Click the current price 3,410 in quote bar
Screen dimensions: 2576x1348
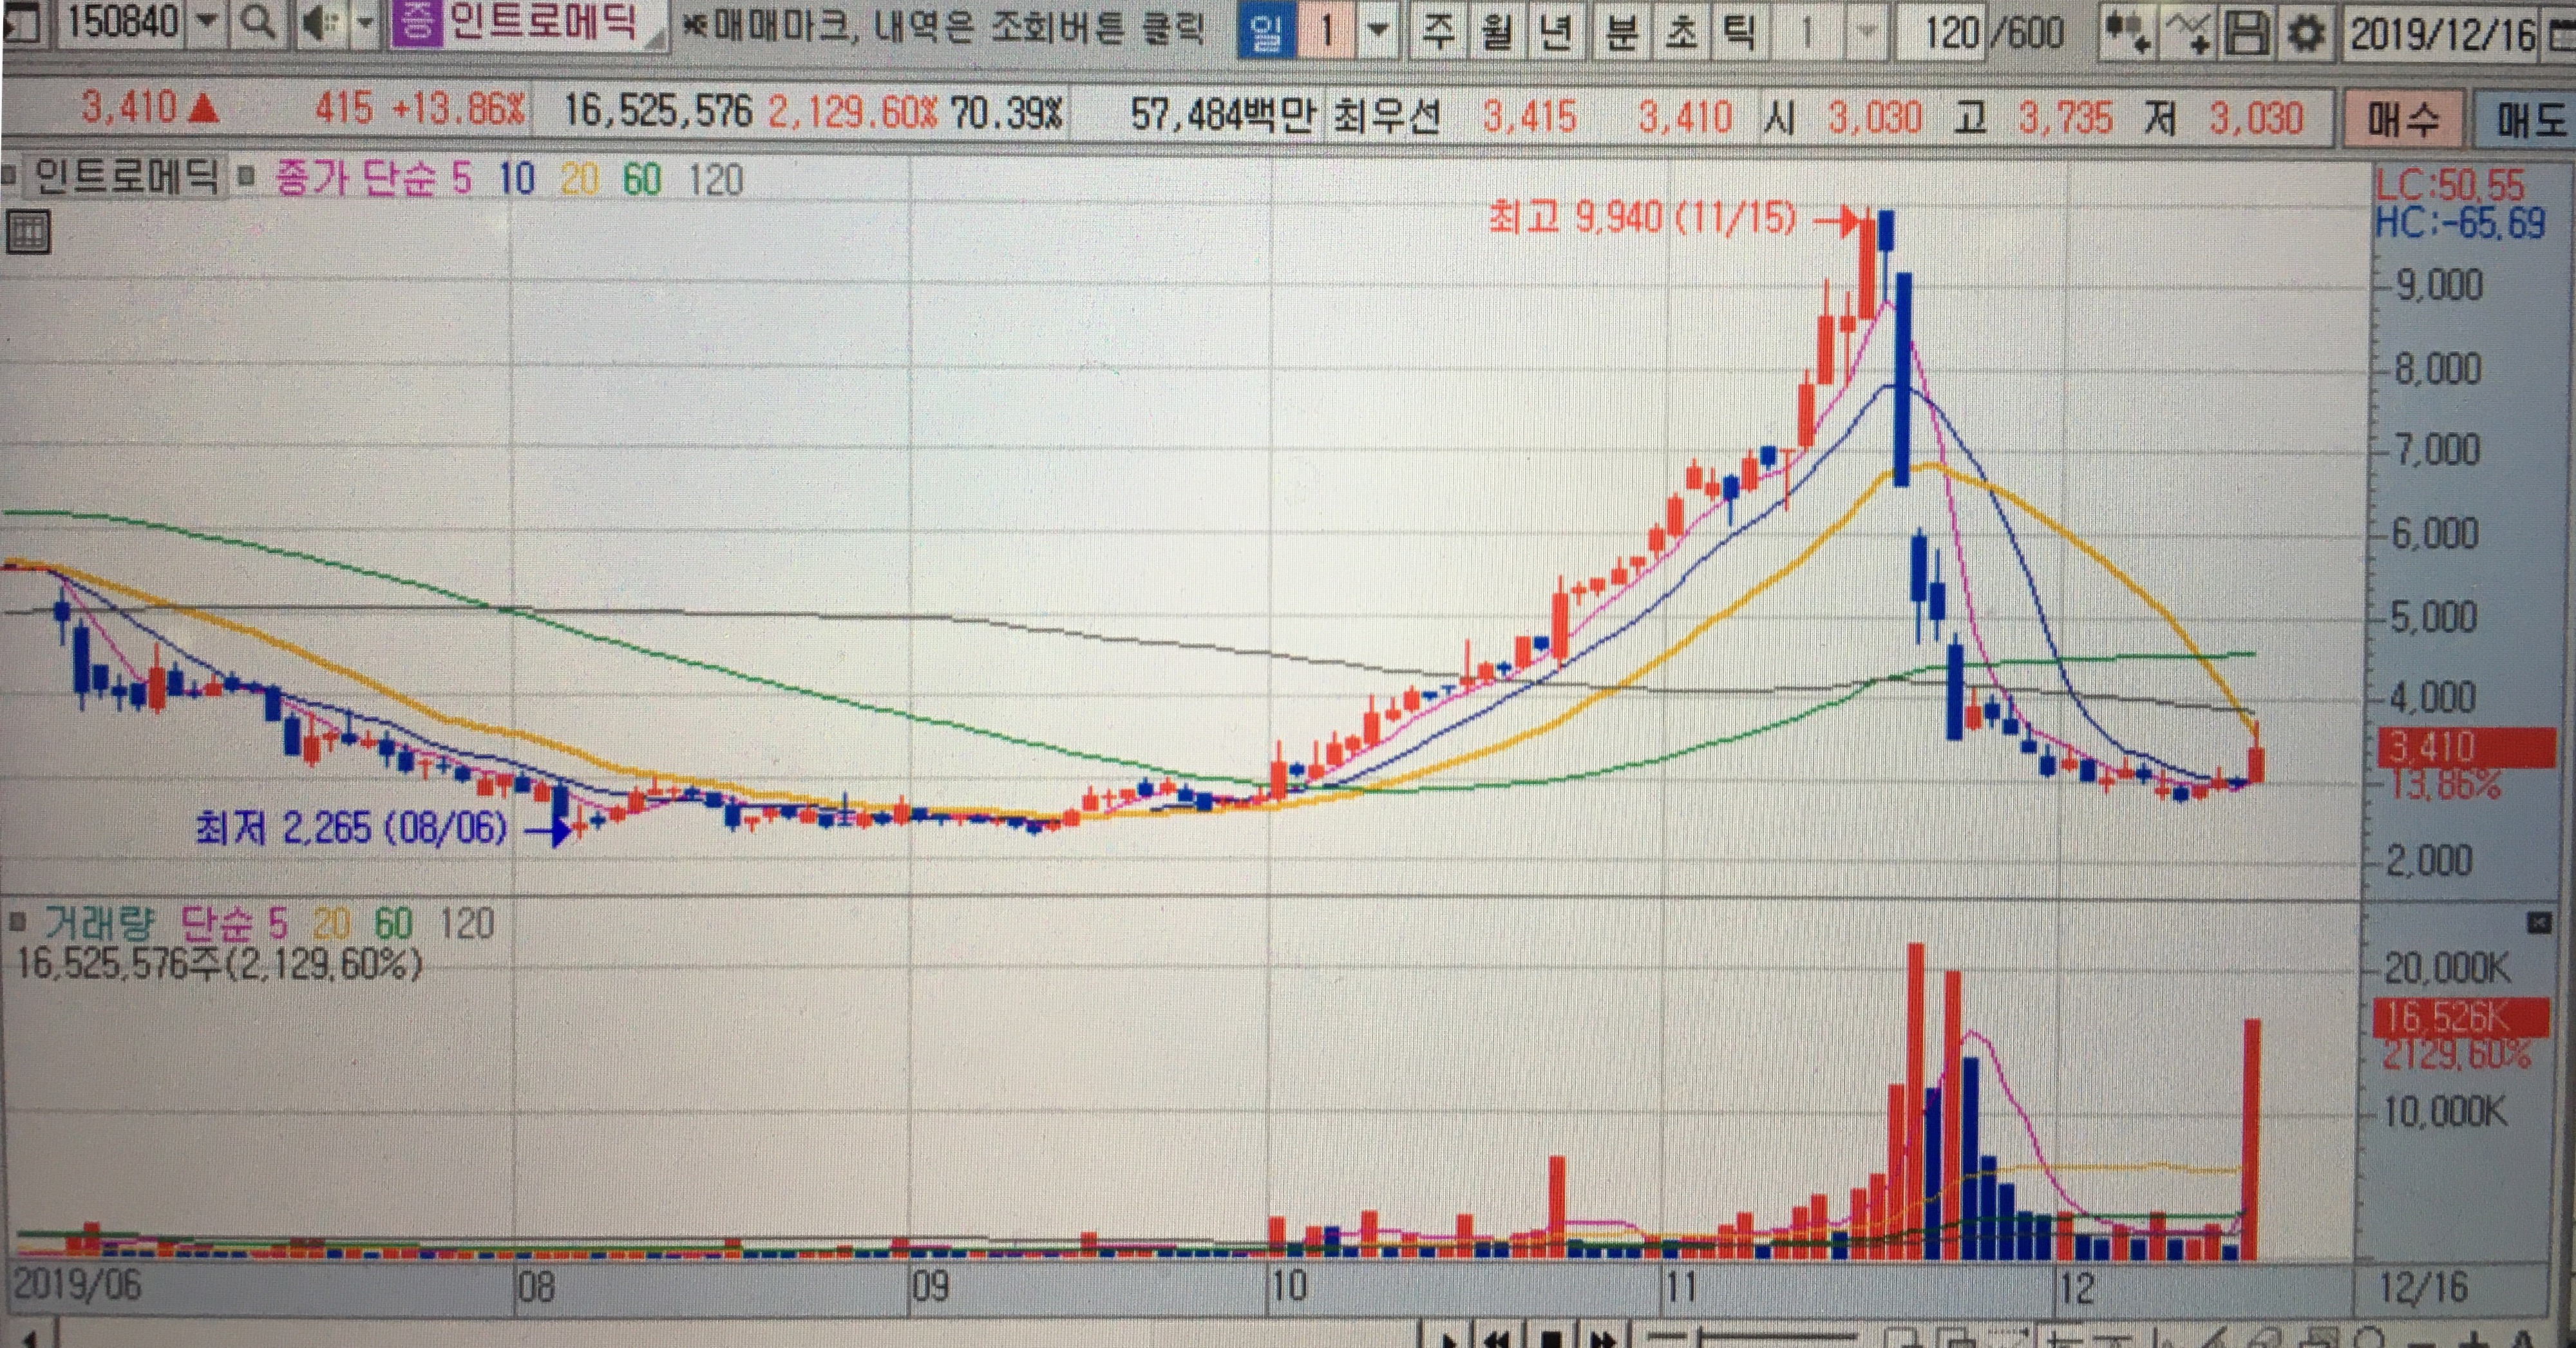click(129, 107)
